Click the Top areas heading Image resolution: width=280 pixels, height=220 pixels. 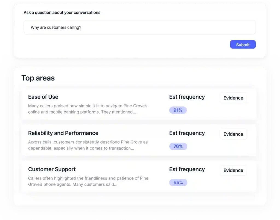coord(38,78)
